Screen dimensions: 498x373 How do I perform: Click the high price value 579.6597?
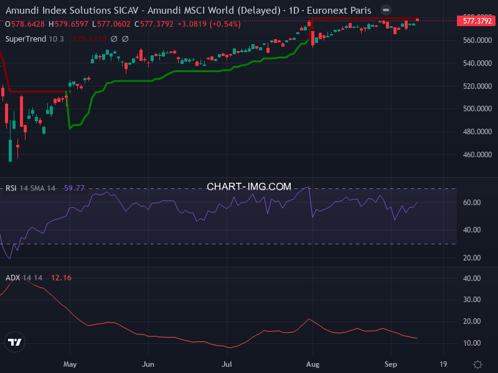pyautogui.click(x=72, y=24)
